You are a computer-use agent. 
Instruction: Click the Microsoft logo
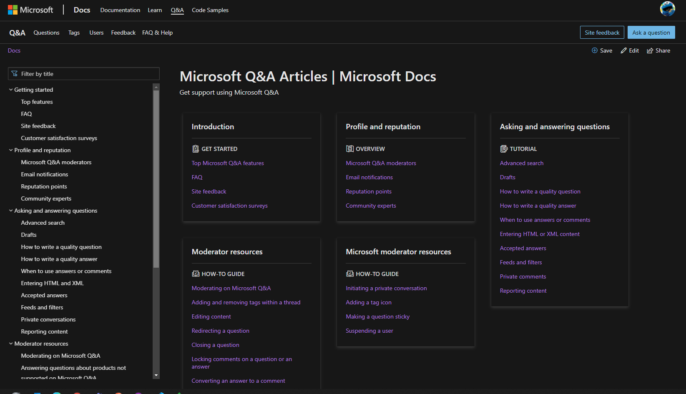point(30,10)
